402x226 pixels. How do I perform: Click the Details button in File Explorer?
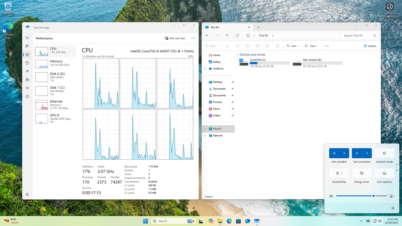pyautogui.click(x=370, y=46)
